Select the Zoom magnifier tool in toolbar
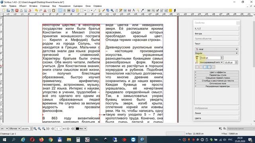 tap(112, 11)
